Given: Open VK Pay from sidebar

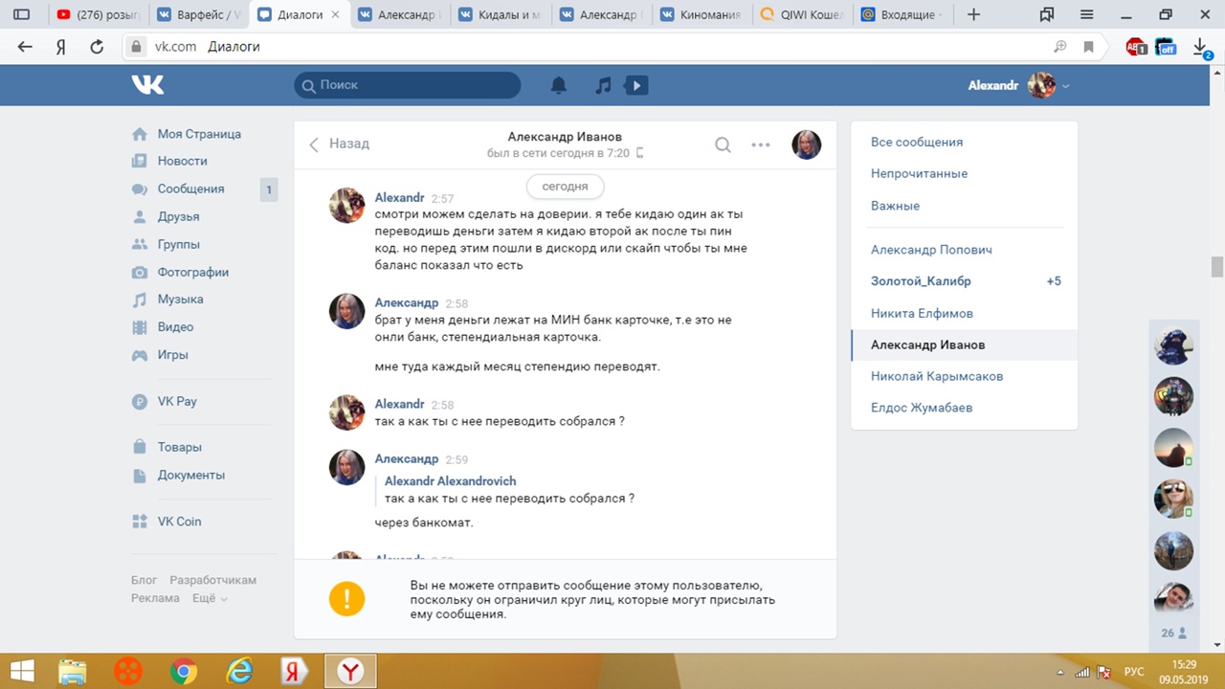Looking at the screenshot, I should tap(177, 402).
